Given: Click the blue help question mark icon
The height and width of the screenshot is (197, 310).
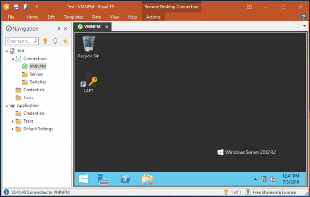Looking at the screenshot, I should 303,17.
